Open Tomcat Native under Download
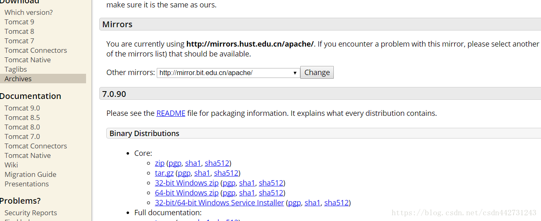This screenshot has height=221, width=541. point(28,60)
